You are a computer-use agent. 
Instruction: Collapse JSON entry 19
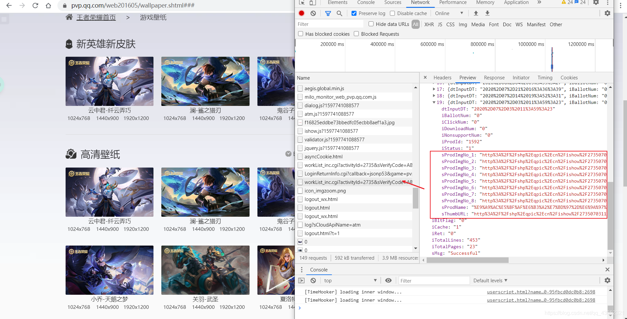pos(434,102)
